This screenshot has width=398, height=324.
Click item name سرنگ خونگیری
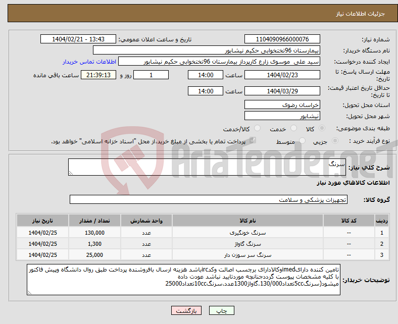pyautogui.click(x=247, y=233)
